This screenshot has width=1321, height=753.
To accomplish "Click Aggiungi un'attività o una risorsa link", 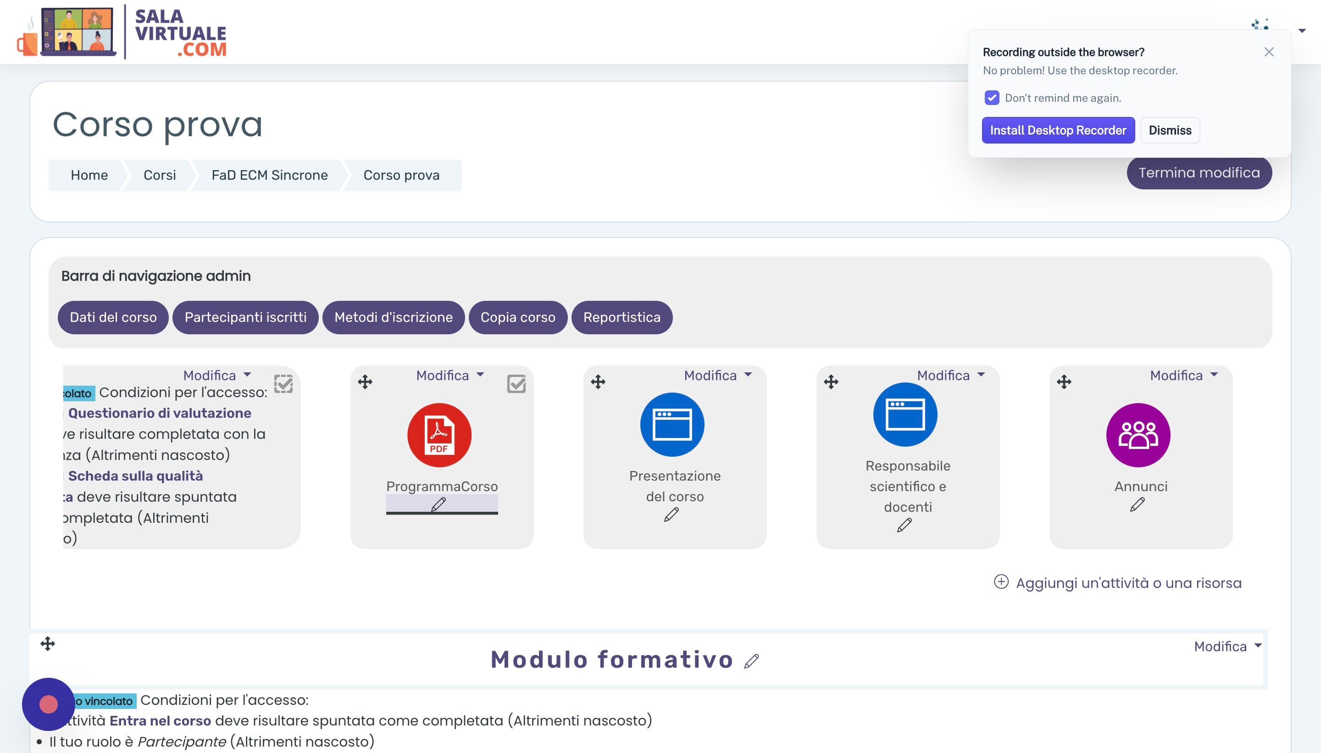I will click(x=1129, y=583).
